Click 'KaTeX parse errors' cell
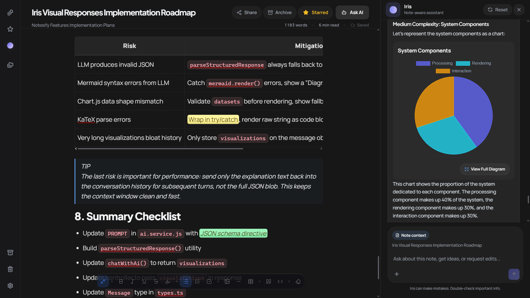The image size is (530, 298). click(x=129, y=119)
